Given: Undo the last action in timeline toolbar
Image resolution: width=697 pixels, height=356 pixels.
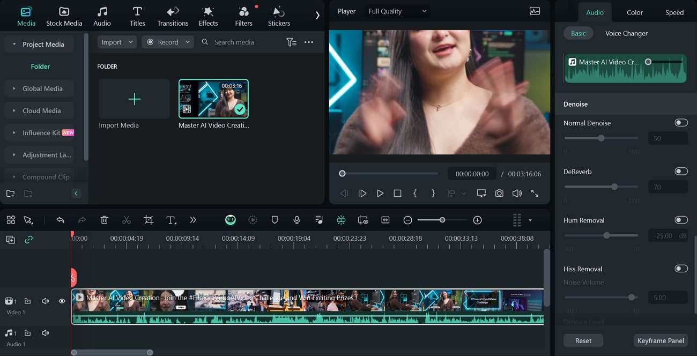Looking at the screenshot, I should [60, 220].
